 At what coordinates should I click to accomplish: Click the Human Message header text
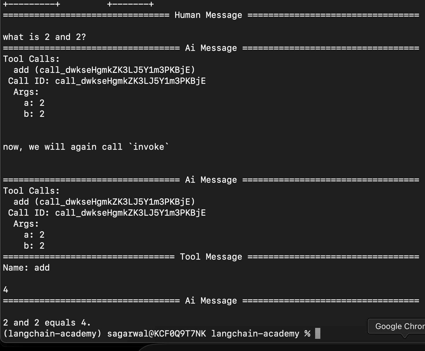coord(208,15)
